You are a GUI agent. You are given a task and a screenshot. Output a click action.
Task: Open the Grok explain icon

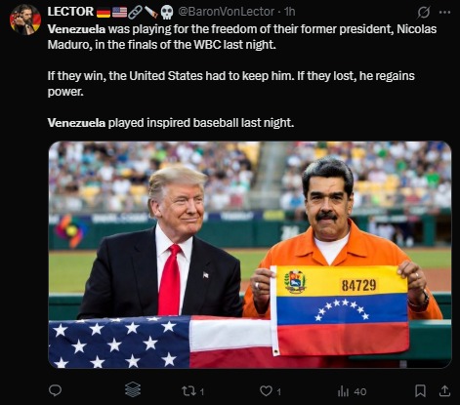pos(424,13)
